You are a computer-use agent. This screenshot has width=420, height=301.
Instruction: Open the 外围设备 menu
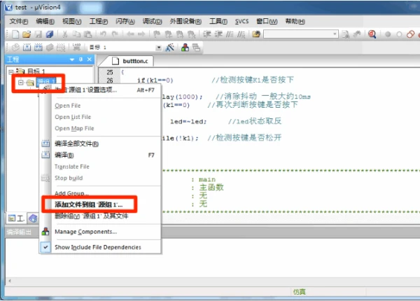185,21
